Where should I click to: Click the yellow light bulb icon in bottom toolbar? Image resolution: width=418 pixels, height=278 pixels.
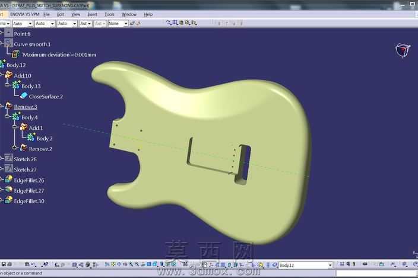(x=261, y=265)
